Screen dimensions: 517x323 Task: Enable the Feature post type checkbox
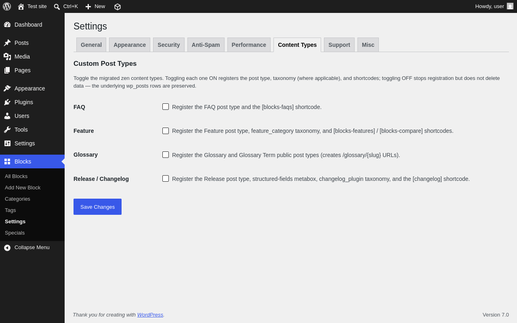pos(166,131)
